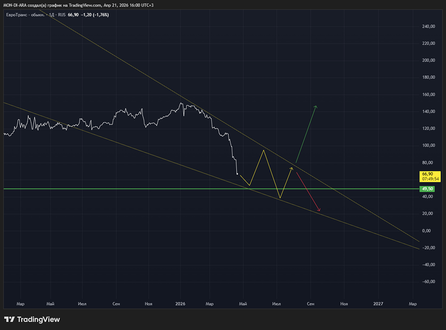The height and width of the screenshot is (330, 446).
Task: Click the 120,00 price axis label
Action: coord(428,128)
